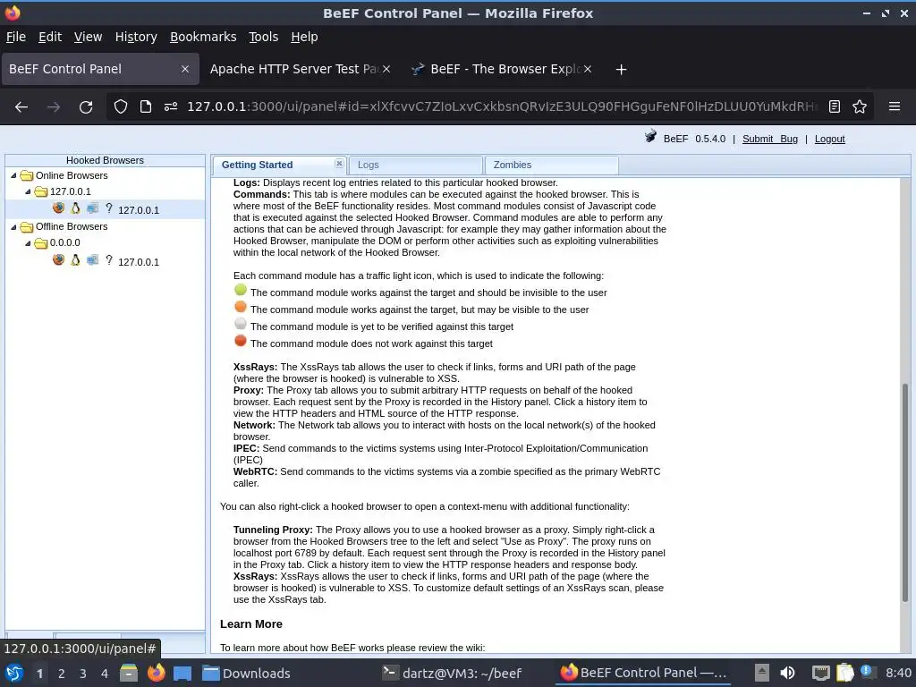This screenshot has width=916, height=687.
Task: Click the Logout link
Action: click(829, 139)
